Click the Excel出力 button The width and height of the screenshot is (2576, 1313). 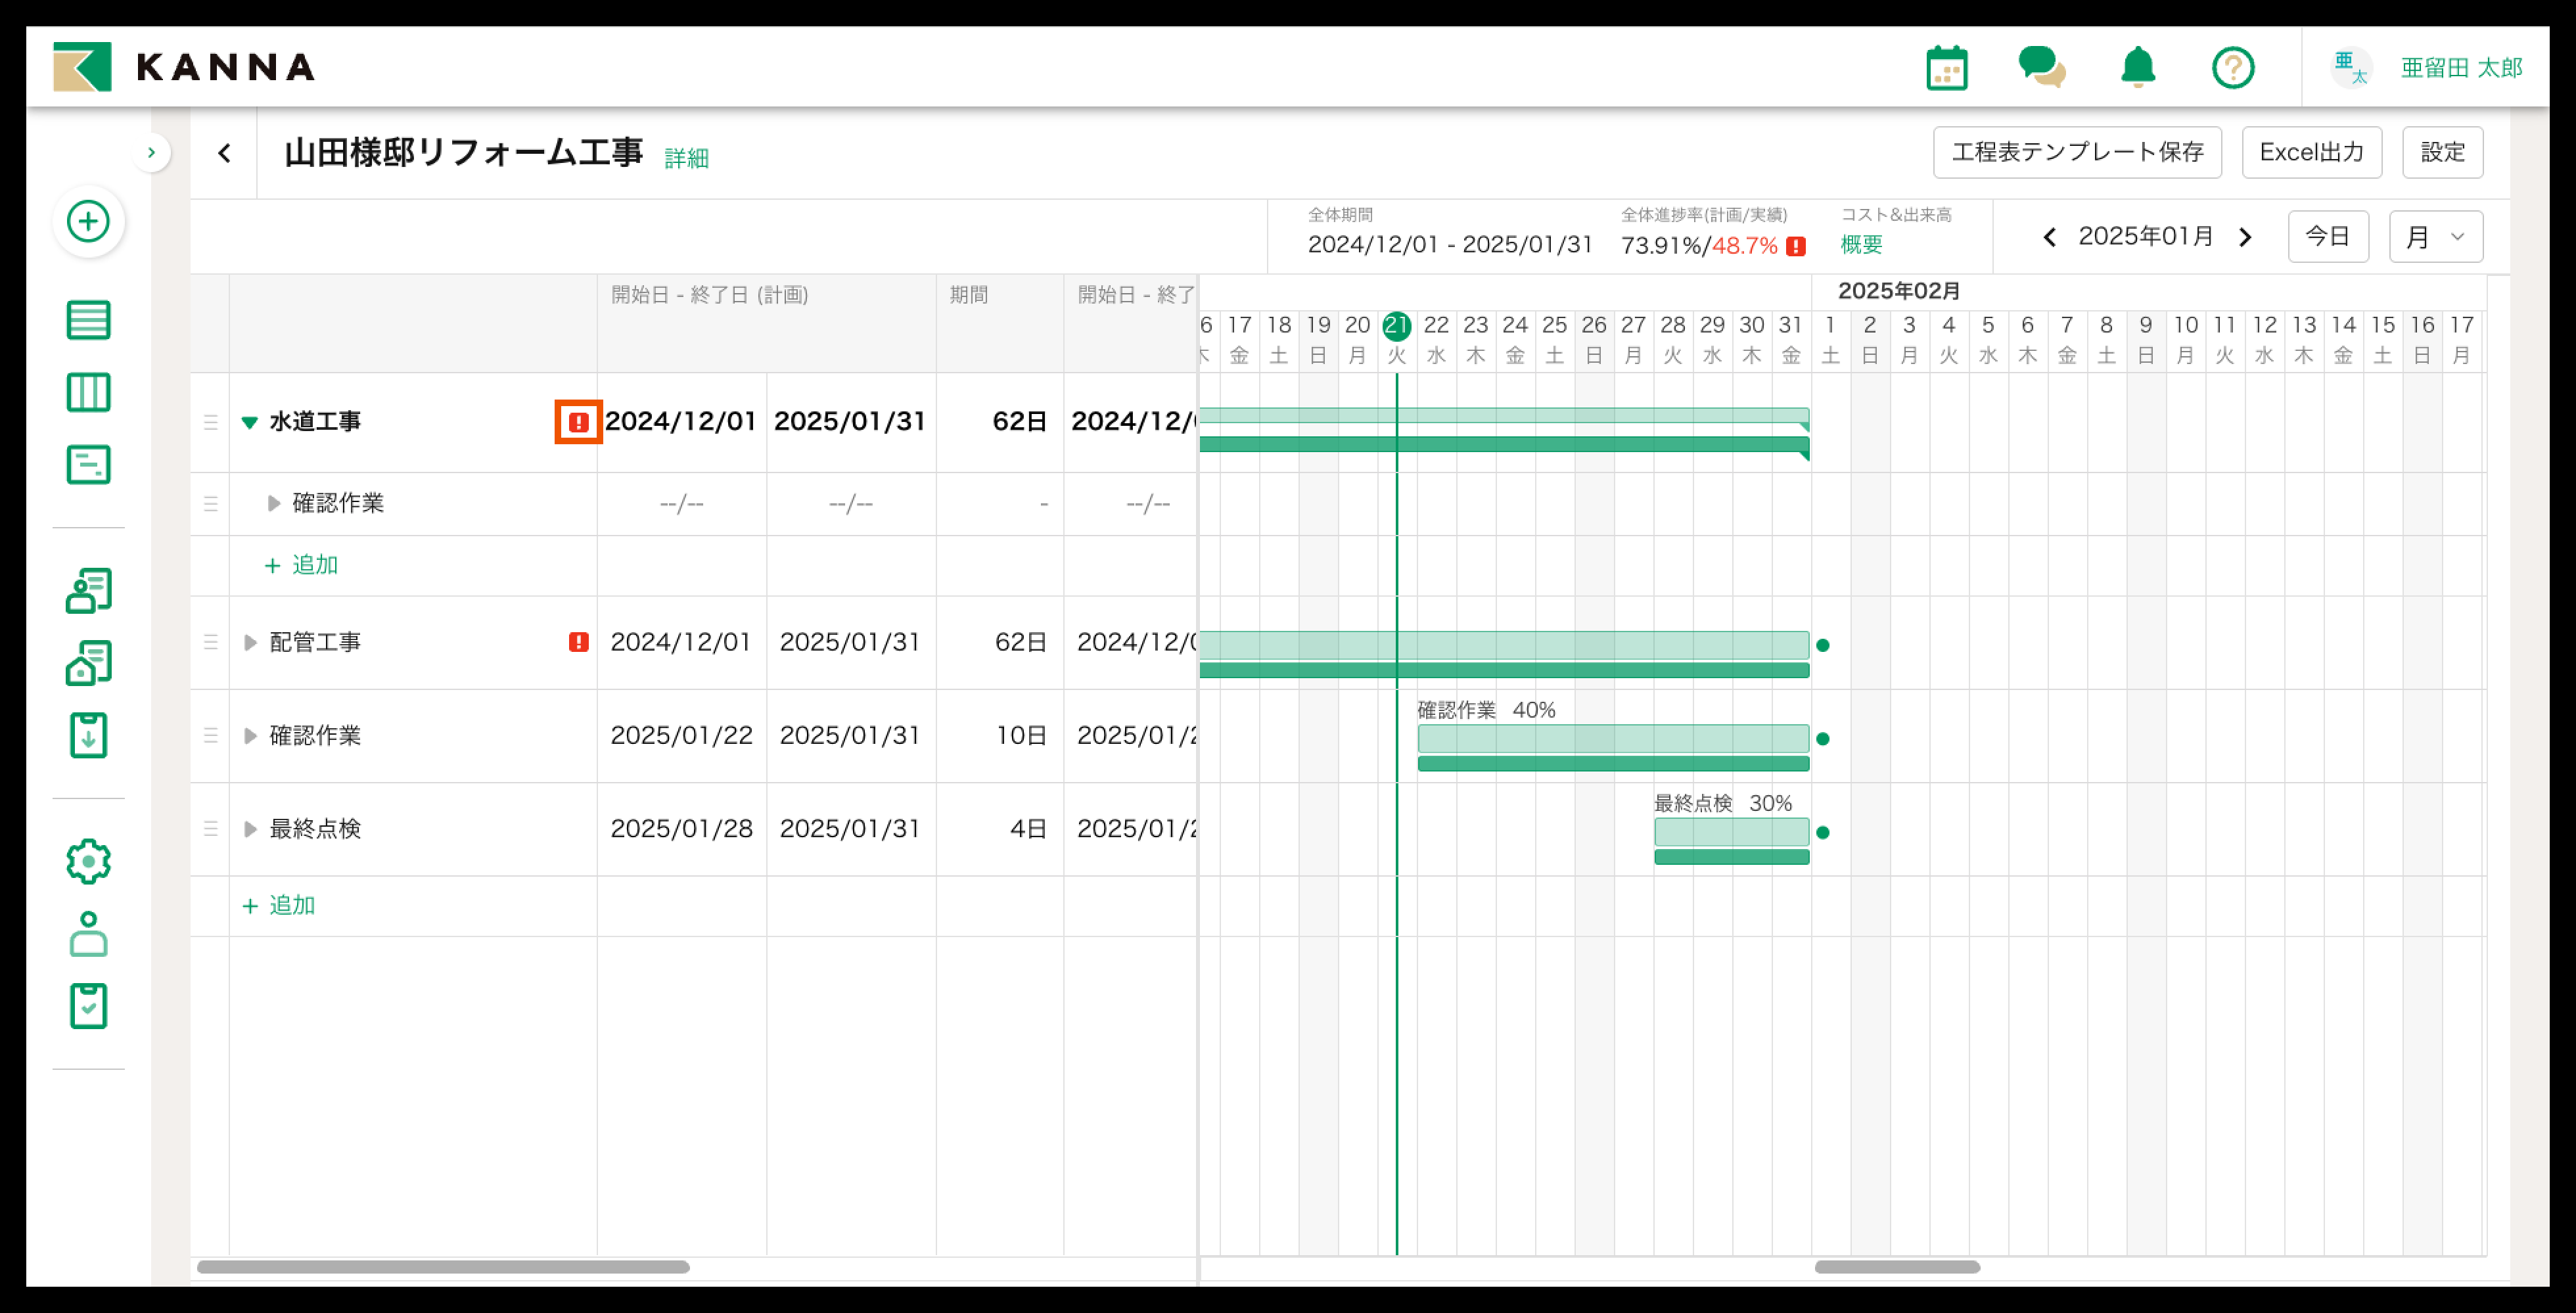pyautogui.click(x=2311, y=152)
